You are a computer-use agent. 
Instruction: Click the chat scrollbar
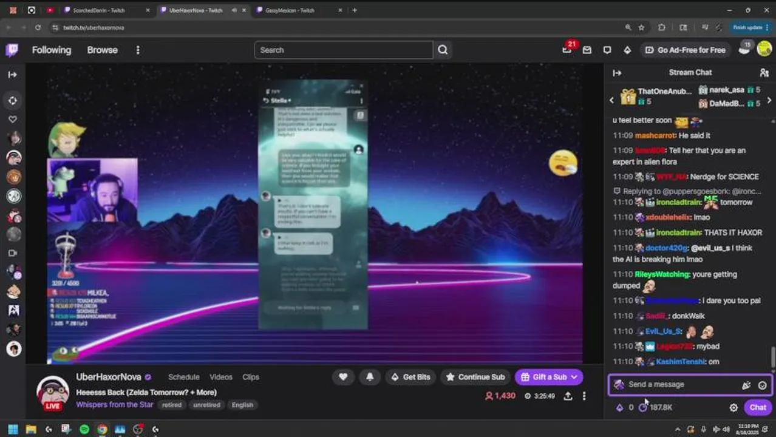pyautogui.click(x=772, y=358)
